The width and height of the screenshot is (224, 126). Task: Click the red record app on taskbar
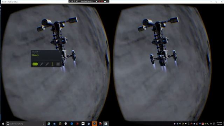click(x=100, y=124)
